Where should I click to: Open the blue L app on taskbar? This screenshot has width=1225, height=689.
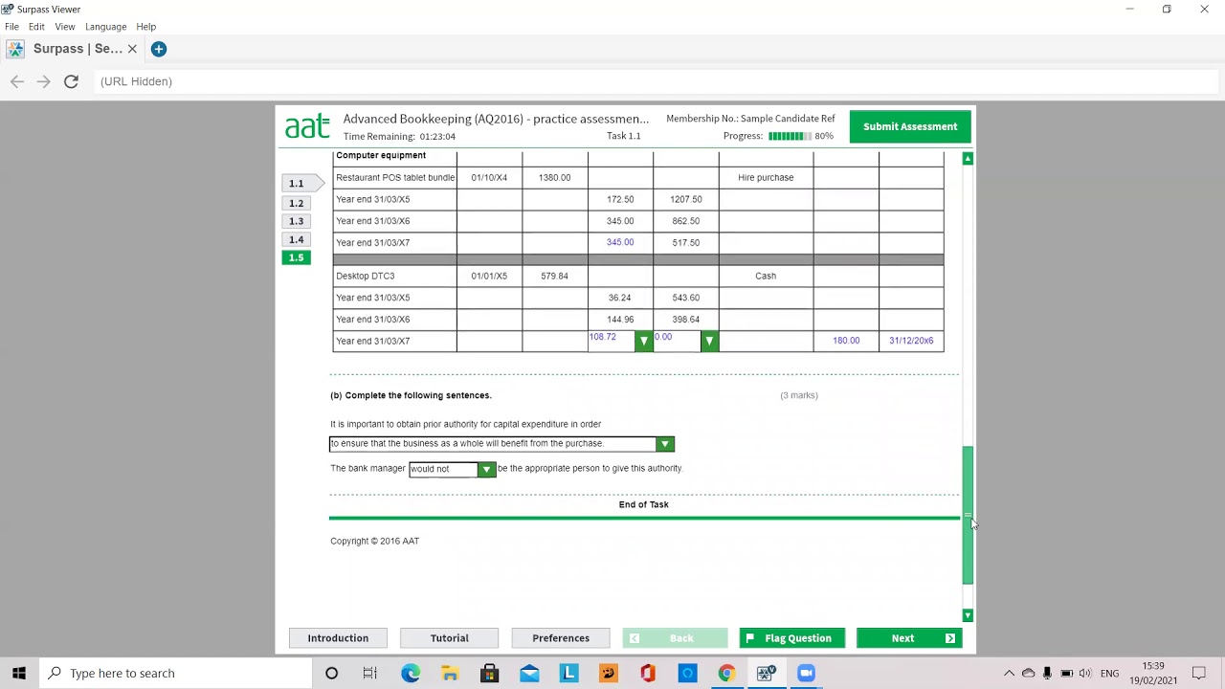click(x=568, y=673)
